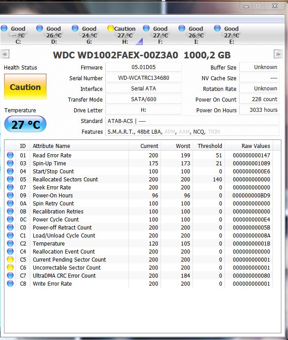This screenshot has width=288, height=340.
Task: Click the Standard ATA8-ACS field
Action: (x=192, y=121)
